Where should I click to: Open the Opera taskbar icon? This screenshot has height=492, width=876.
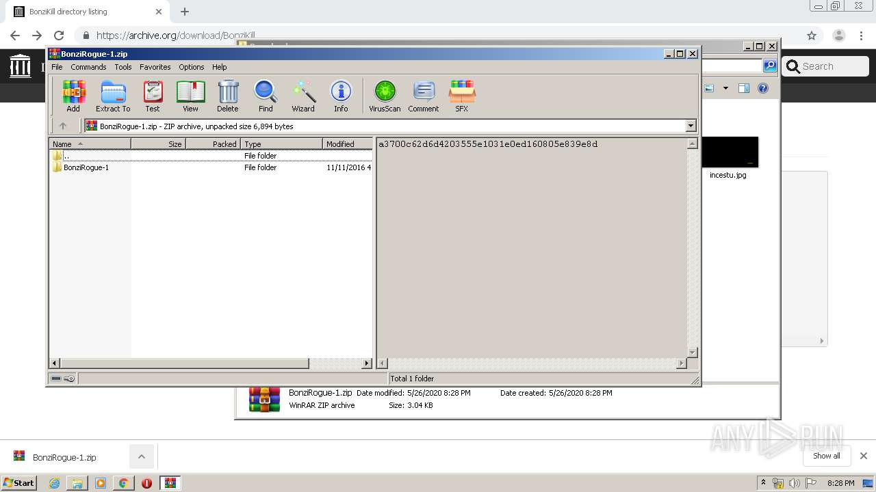pyautogui.click(x=146, y=483)
